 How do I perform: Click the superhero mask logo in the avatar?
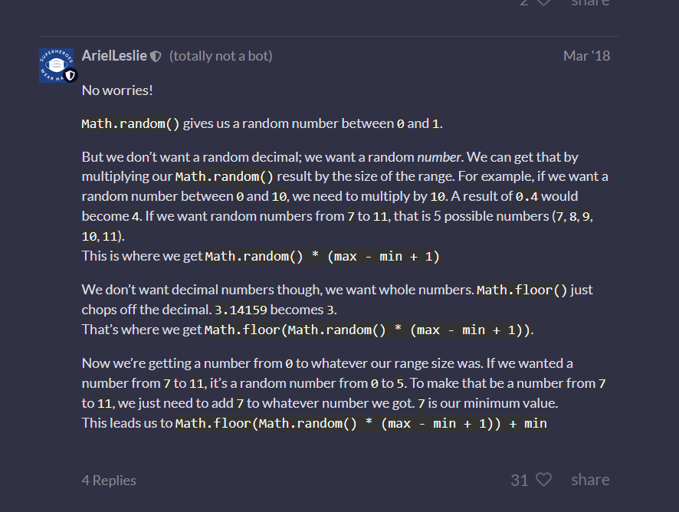point(57,64)
